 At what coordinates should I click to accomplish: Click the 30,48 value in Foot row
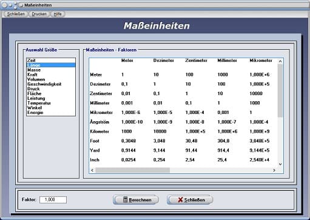click(191, 141)
